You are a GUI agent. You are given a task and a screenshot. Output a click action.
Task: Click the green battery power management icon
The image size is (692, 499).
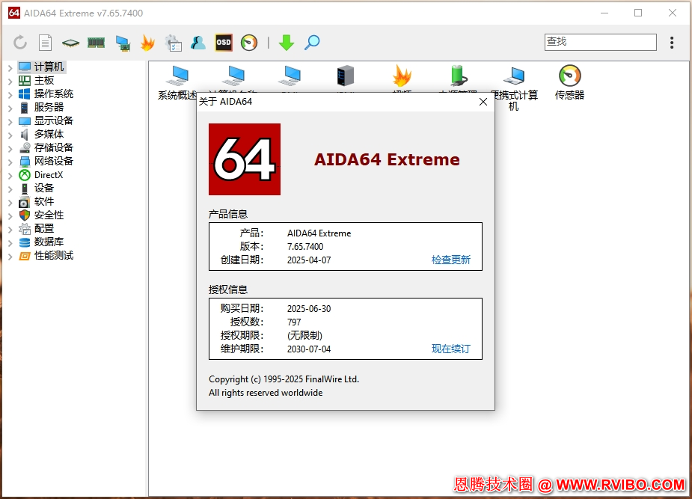point(458,76)
